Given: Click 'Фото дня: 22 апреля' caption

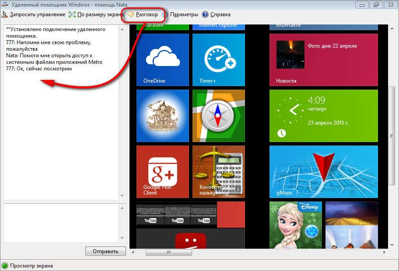Looking at the screenshot, I should [x=332, y=46].
